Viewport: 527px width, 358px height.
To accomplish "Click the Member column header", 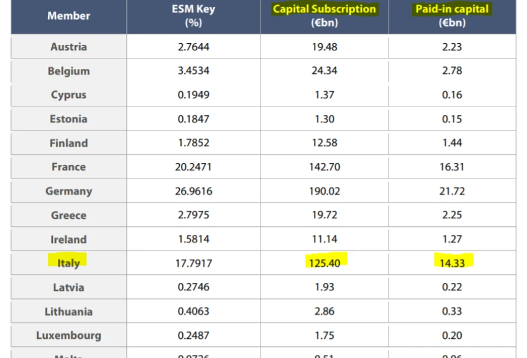I will (68, 16).
